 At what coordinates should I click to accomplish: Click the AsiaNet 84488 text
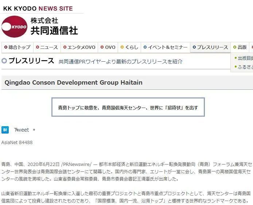17,143
